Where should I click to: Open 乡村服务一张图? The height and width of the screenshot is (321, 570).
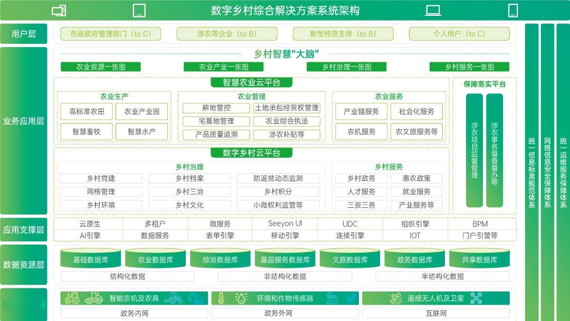pyautogui.click(x=469, y=67)
